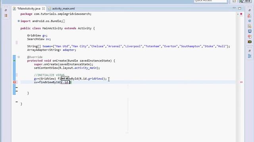The width and height of the screenshot is (254, 142).
Task: Click into the Quick Access search field
Action: click(210, 1)
